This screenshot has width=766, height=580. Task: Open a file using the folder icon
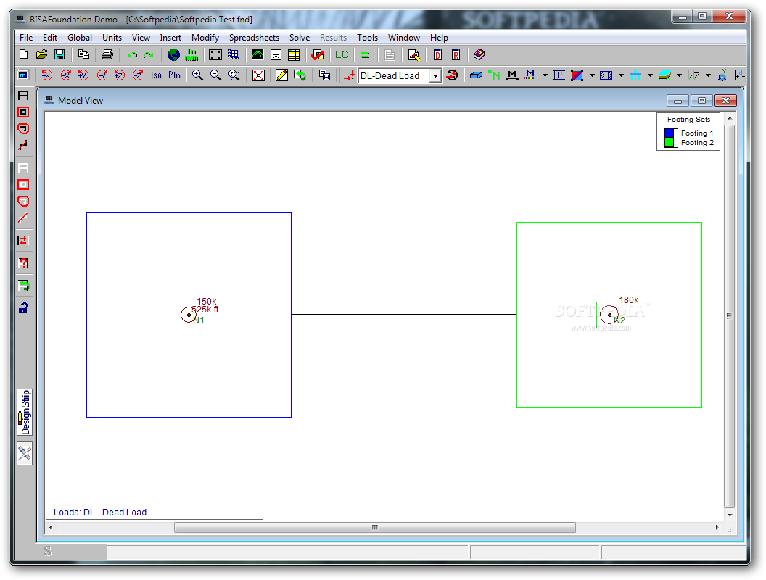tap(41, 54)
